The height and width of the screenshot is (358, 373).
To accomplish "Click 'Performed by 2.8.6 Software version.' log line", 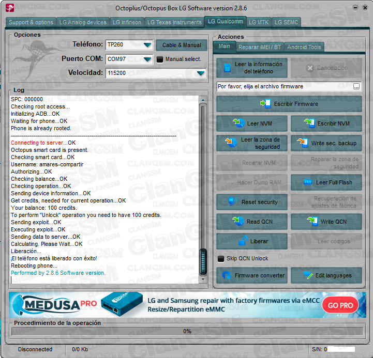I will pyautogui.click(x=58, y=273).
